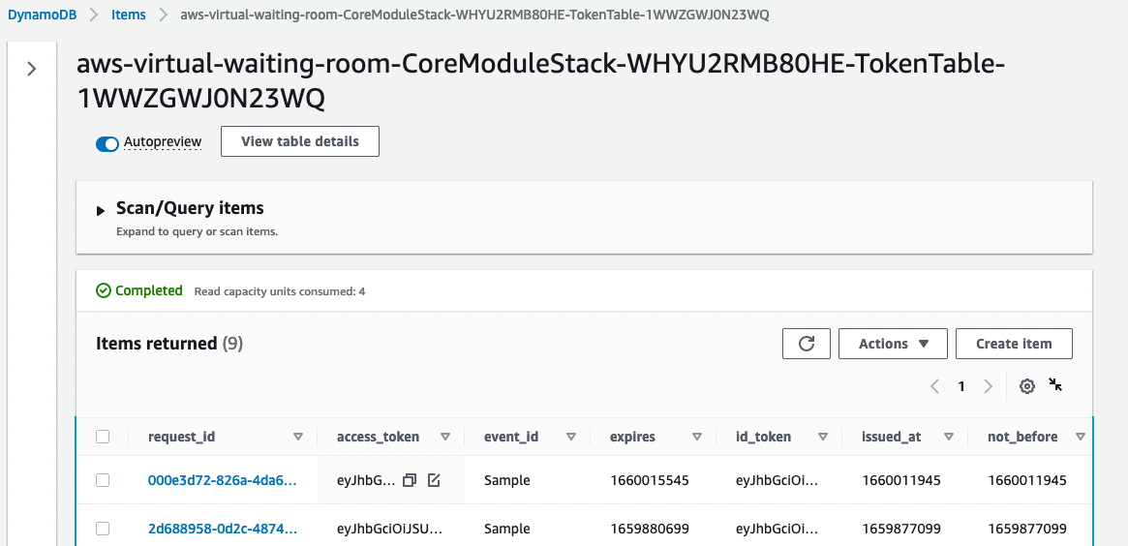The image size is (1128, 546).
Task: Click not_before value 1659877099
Action: point(1027,529)
